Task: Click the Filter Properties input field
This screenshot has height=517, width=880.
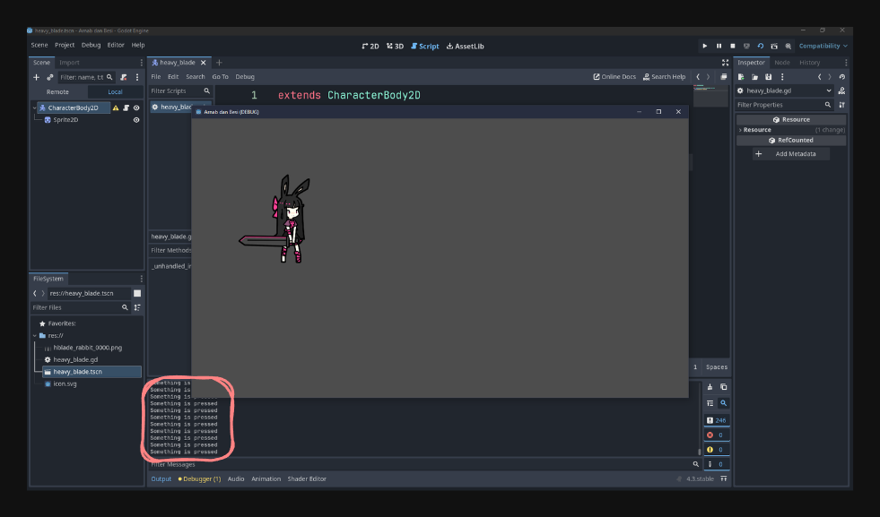Action: point(785,105)
